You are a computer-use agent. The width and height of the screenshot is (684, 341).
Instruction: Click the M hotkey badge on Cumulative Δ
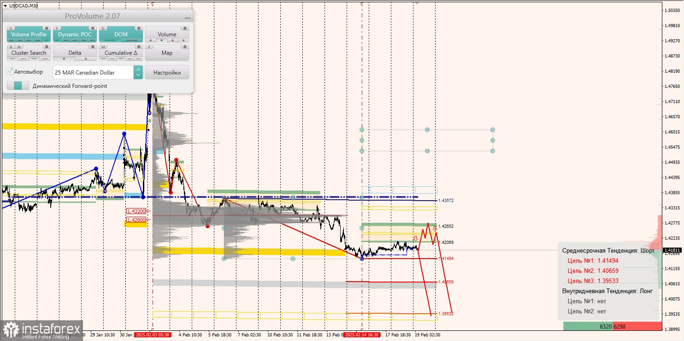[x=103, y=47]
